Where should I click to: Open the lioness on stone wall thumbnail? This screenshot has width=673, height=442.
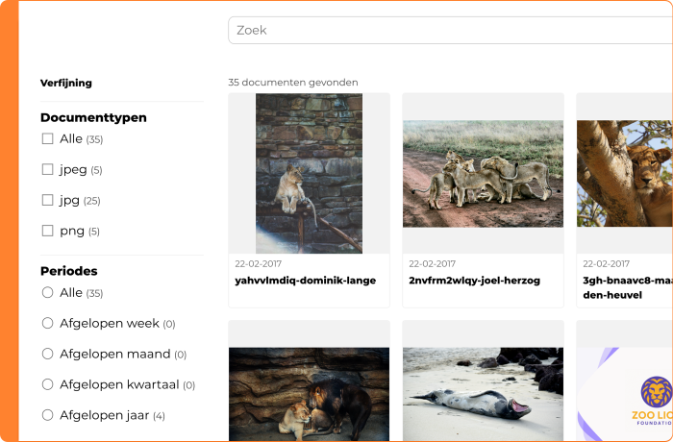(x=309, y=173)
